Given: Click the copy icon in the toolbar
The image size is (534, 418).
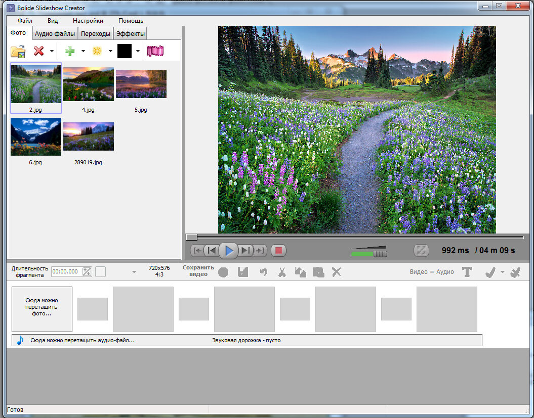Looking at the screenshot, I should tap(300, 272).
